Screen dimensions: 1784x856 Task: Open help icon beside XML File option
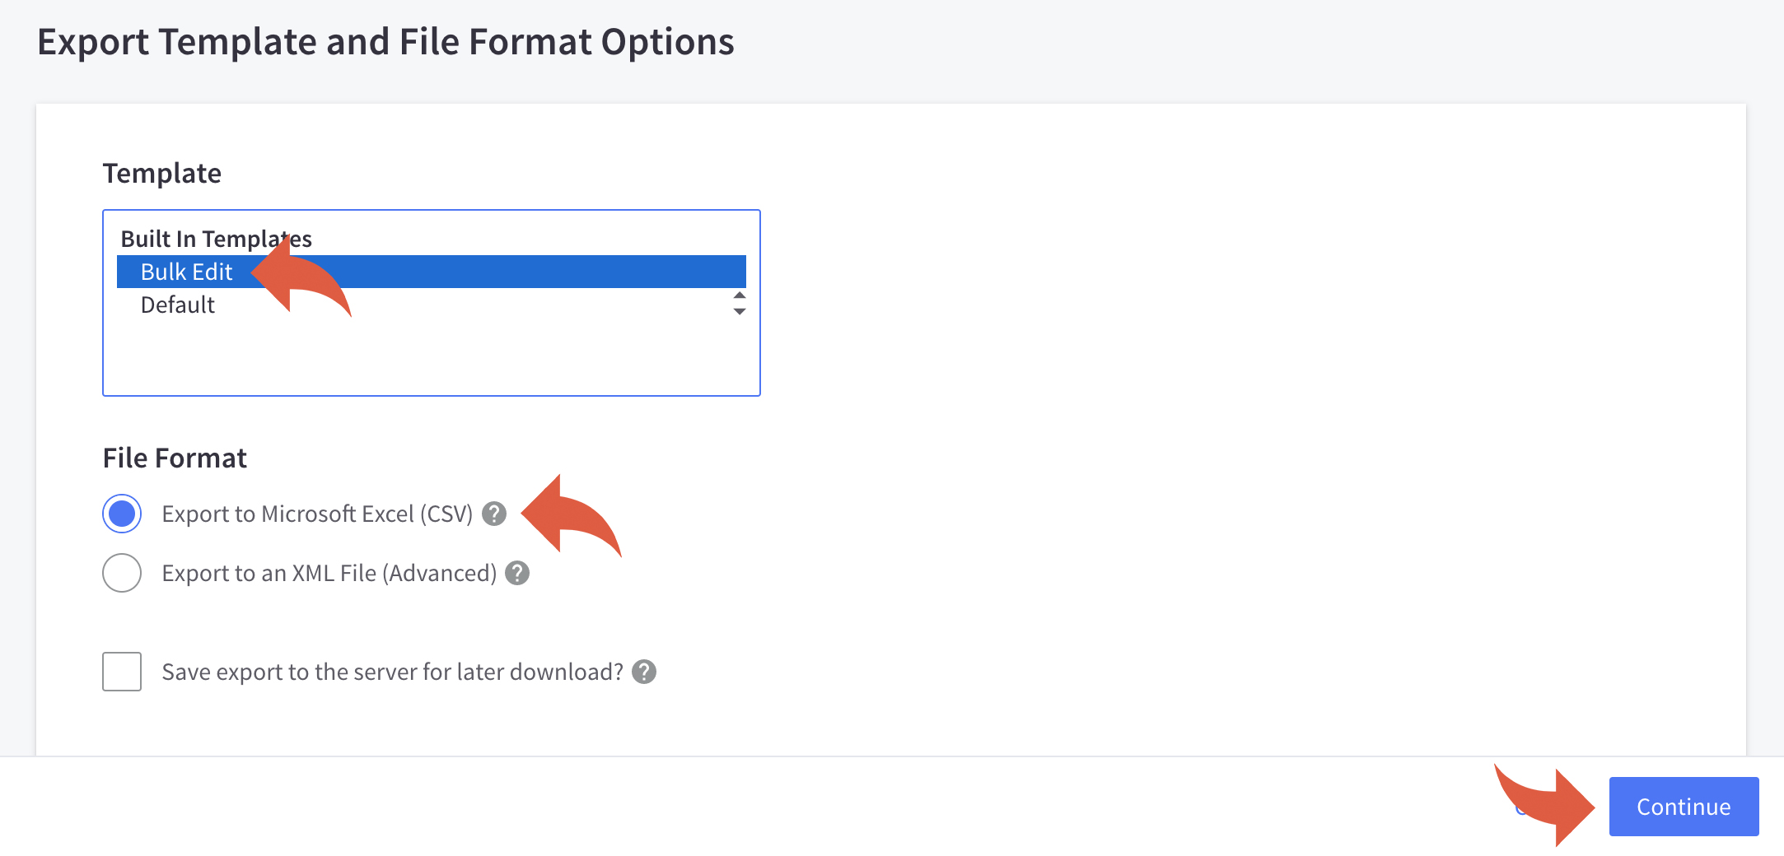(517, 573)
